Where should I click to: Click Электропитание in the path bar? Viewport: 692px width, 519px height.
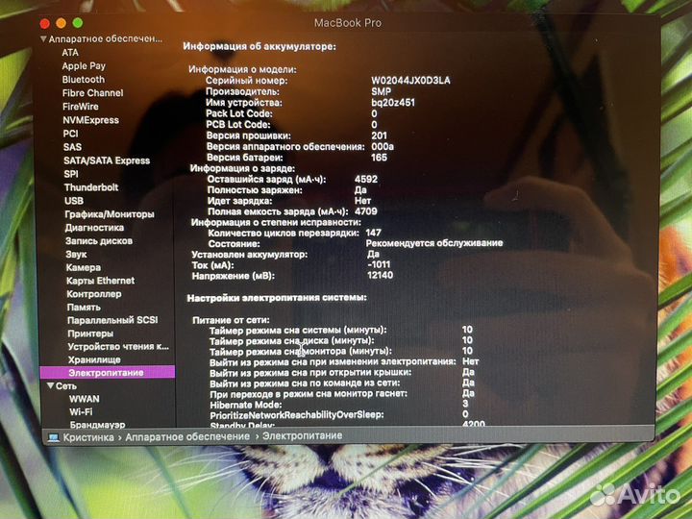303,435
